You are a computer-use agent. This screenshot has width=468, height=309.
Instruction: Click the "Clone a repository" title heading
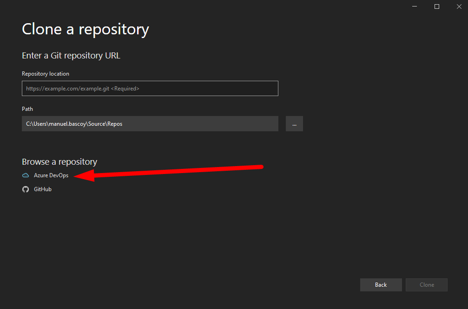pyautogui.click(x=86, y=29)
